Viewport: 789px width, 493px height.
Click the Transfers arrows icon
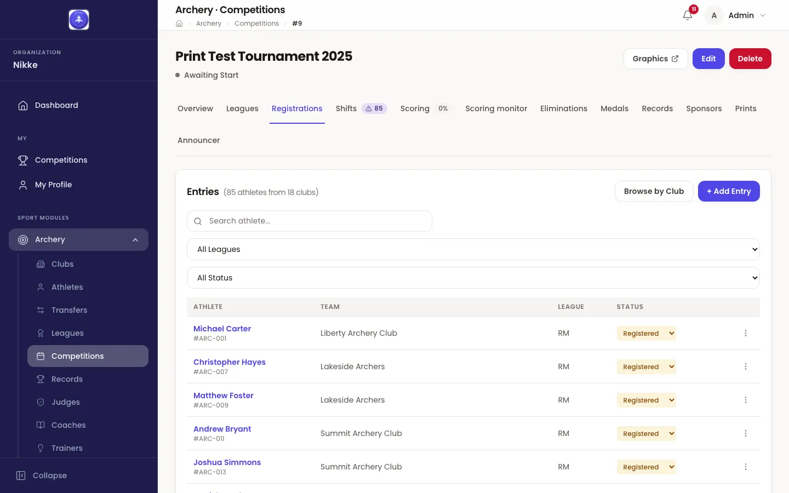pyautogui.click(x=41, y=310)
